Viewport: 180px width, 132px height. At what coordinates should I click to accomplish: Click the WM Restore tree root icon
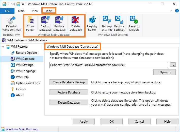(x=8, y=47)
